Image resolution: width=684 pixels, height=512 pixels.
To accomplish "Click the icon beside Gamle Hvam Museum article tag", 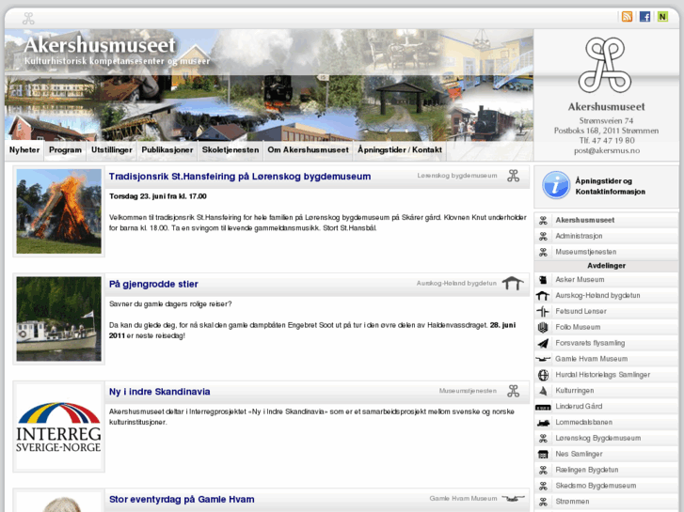I will [x=513, y=498].
